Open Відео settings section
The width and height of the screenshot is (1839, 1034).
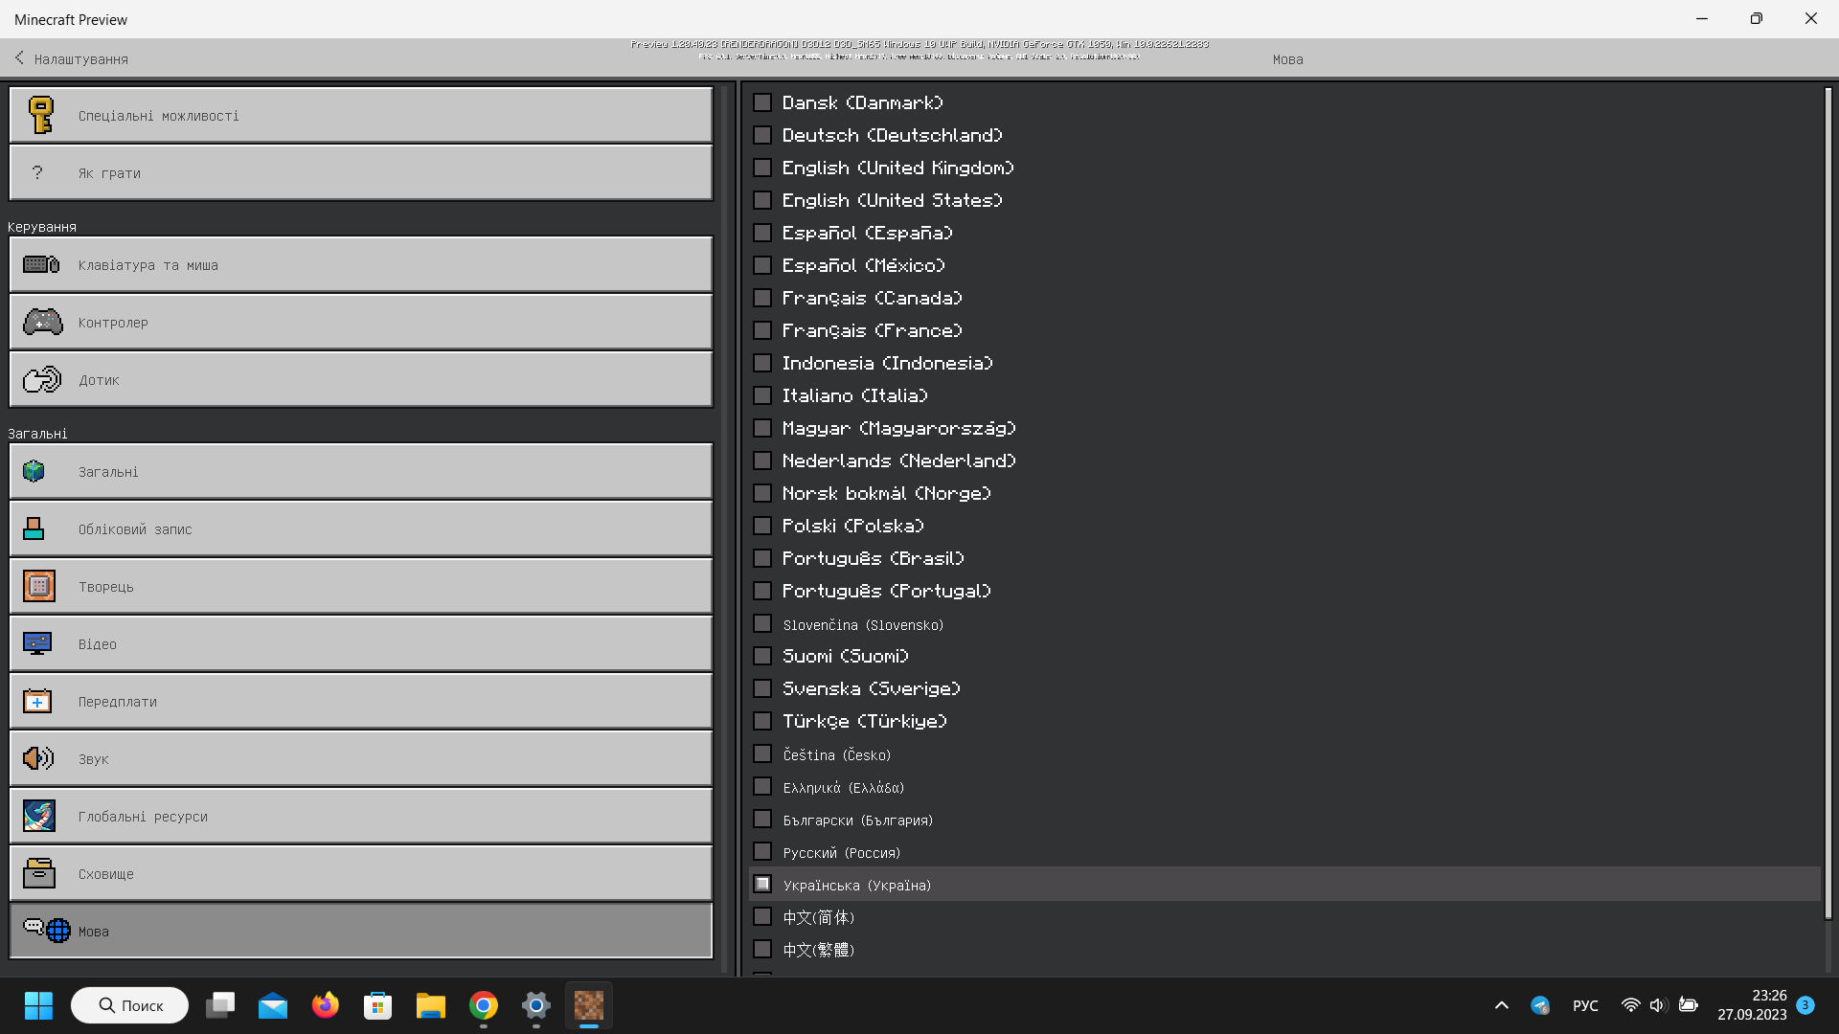[361, 643]
